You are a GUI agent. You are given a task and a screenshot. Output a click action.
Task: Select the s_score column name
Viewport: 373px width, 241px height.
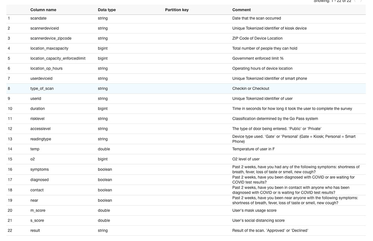pyautogui.click(x=37, y=220)
